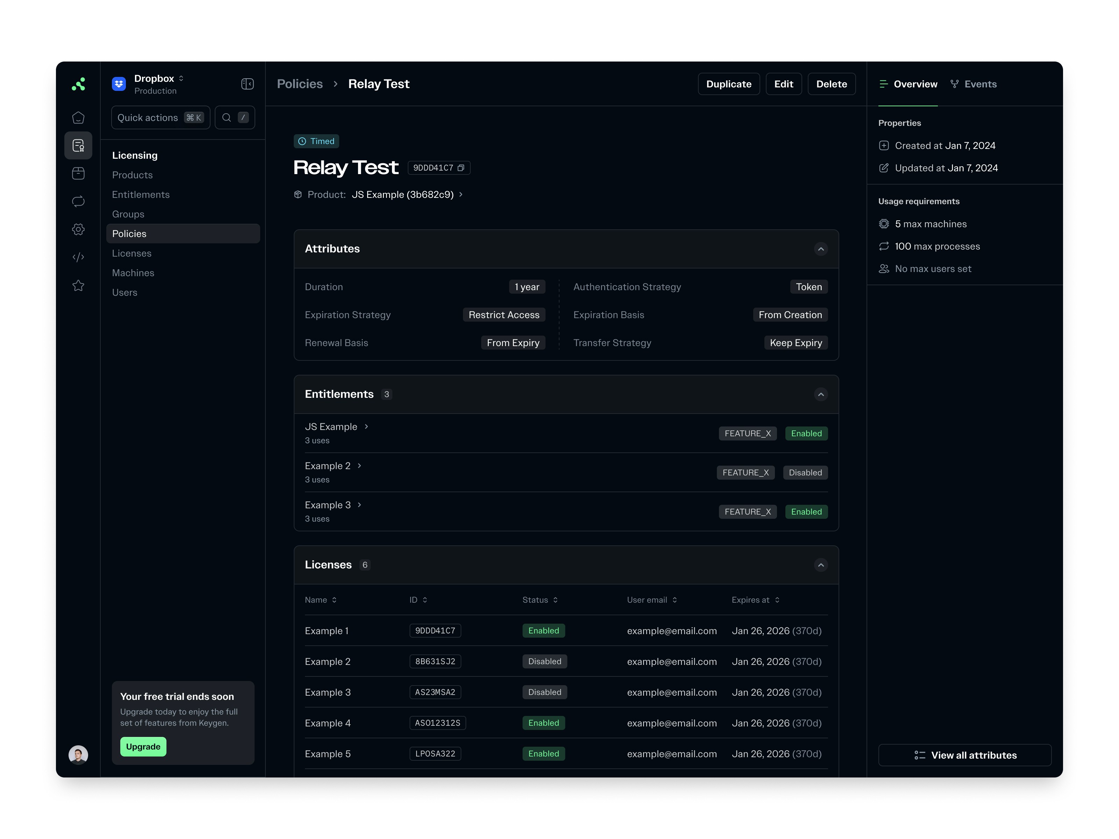Screen dimensions: 1119x839
Task: Click the code brackets icon in the left rail
Action: (x=78, y=257)
